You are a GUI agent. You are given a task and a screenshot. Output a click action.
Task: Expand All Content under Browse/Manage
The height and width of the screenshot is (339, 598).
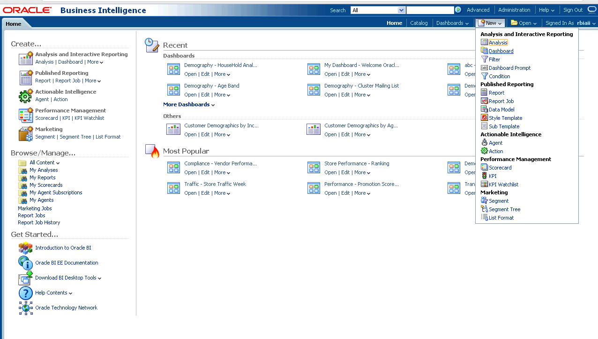tap(45, 162)
